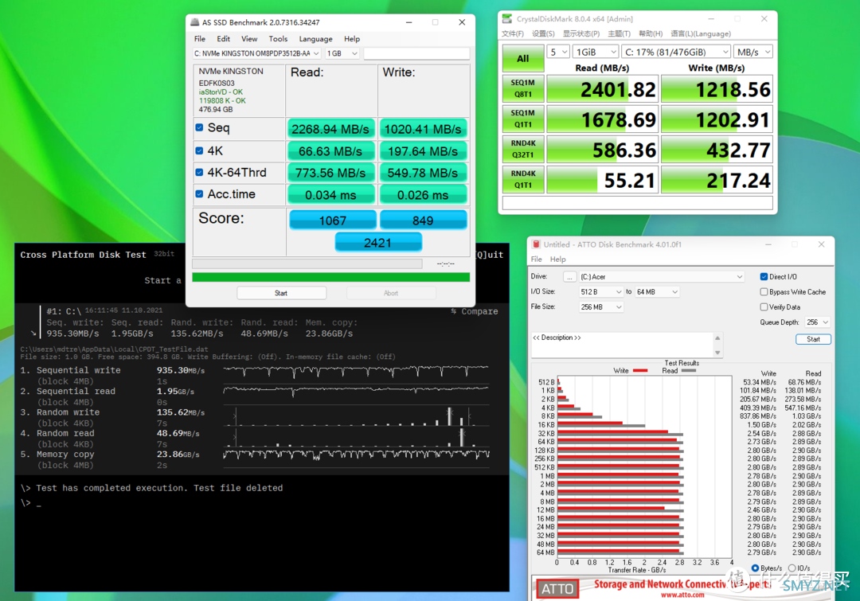Run the SEQ1M Q1T1 test
Image resolution: width=860 pixels, height=601 pixels.
coord(523,119)
